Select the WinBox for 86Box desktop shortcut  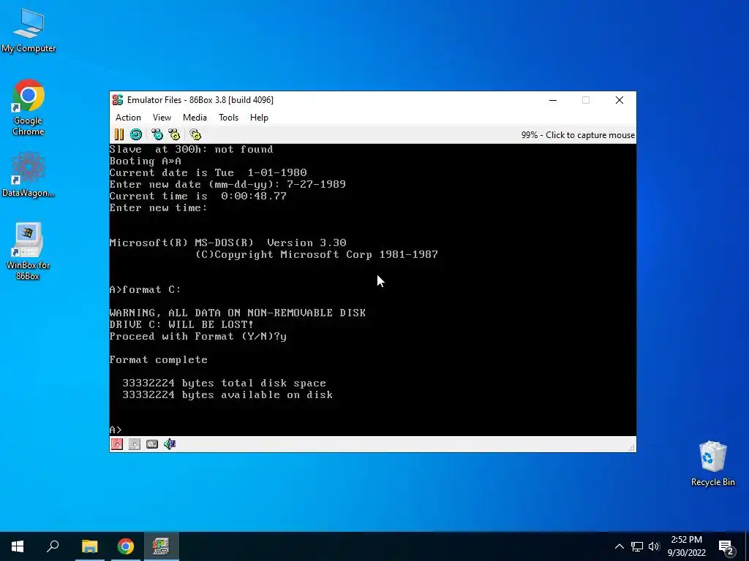pos(29,251)
